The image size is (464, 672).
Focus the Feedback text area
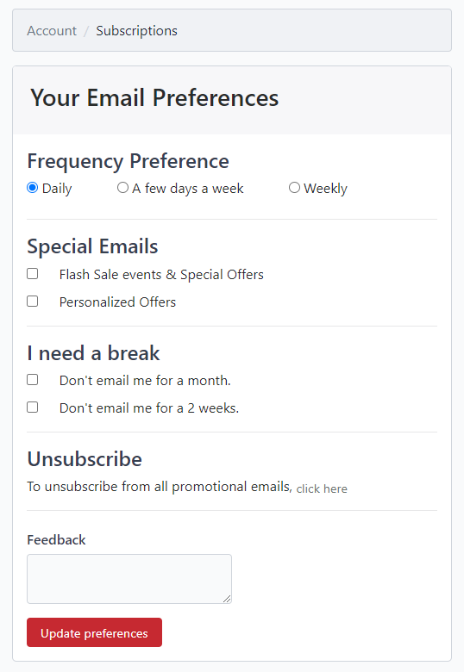pyautogui.click(x=129, y=579)
